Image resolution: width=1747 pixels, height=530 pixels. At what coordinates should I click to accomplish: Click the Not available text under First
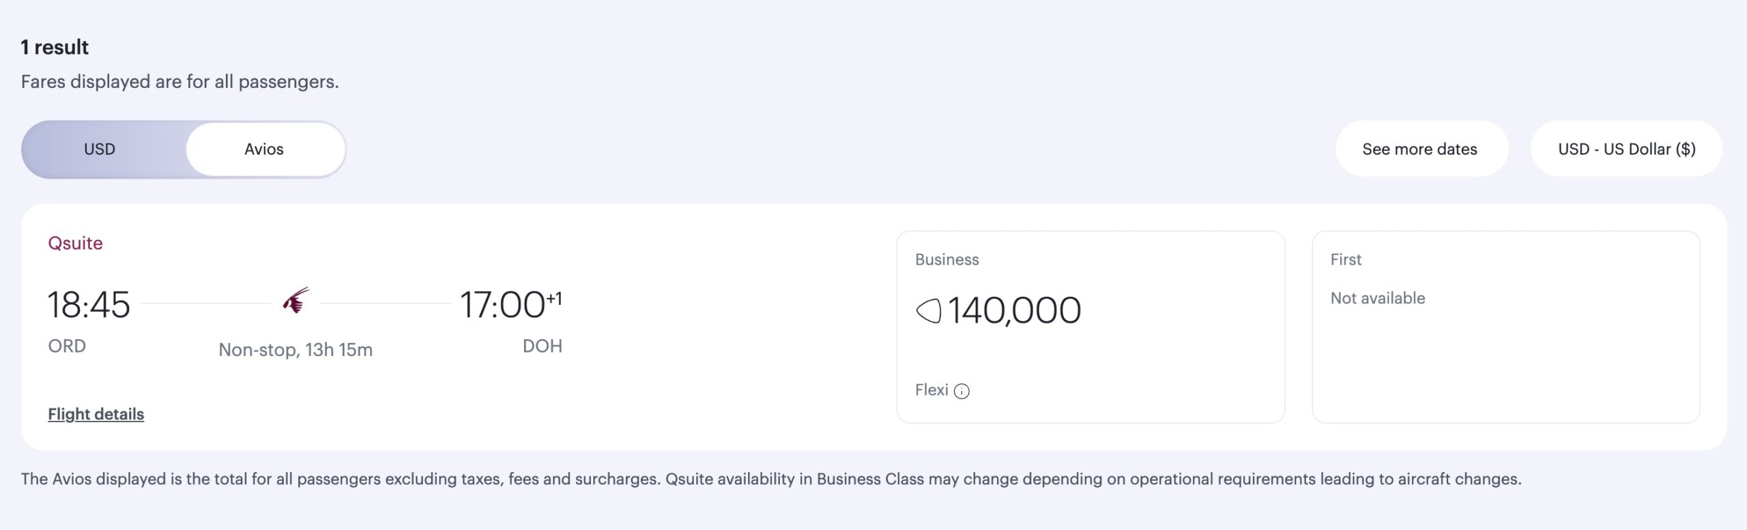coord(1377,298)
